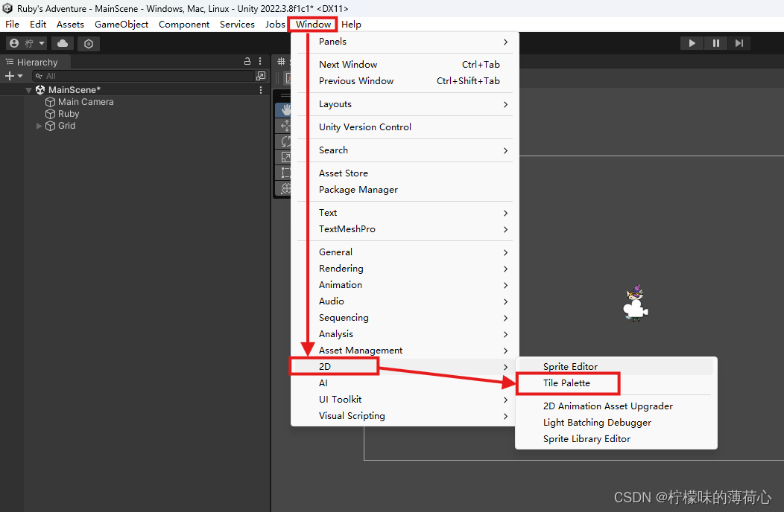This screenshot has width=784, height=512.
Task: Open the account dropdown in the toolbar
Action: pos(27,43)
